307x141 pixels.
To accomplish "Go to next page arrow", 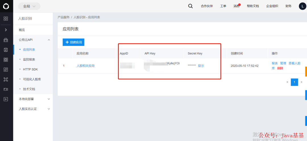I will [302, 82].
